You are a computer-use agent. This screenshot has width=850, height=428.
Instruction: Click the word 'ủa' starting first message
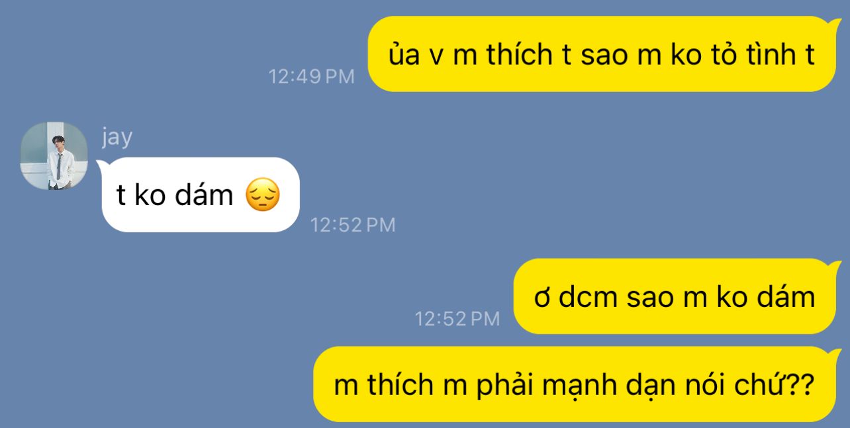click(404, 55)
